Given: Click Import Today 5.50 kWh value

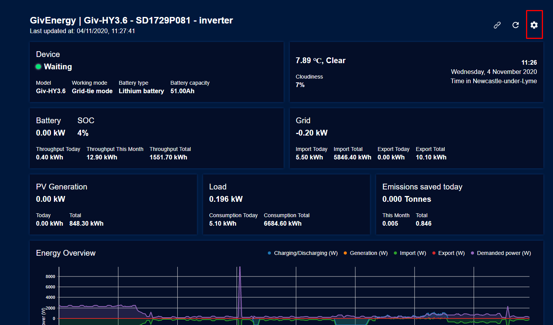Looking at the screenshot, I should [309, 157].
